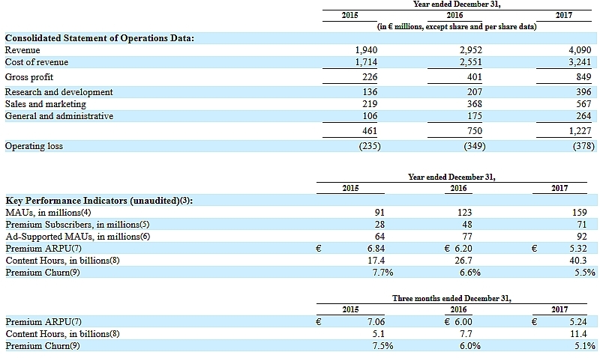This screenshot has height=358, width=600.
Task: Click the 'Key Performance Indicators (unaudited)(3):' heading
Action: coord(99,201)
